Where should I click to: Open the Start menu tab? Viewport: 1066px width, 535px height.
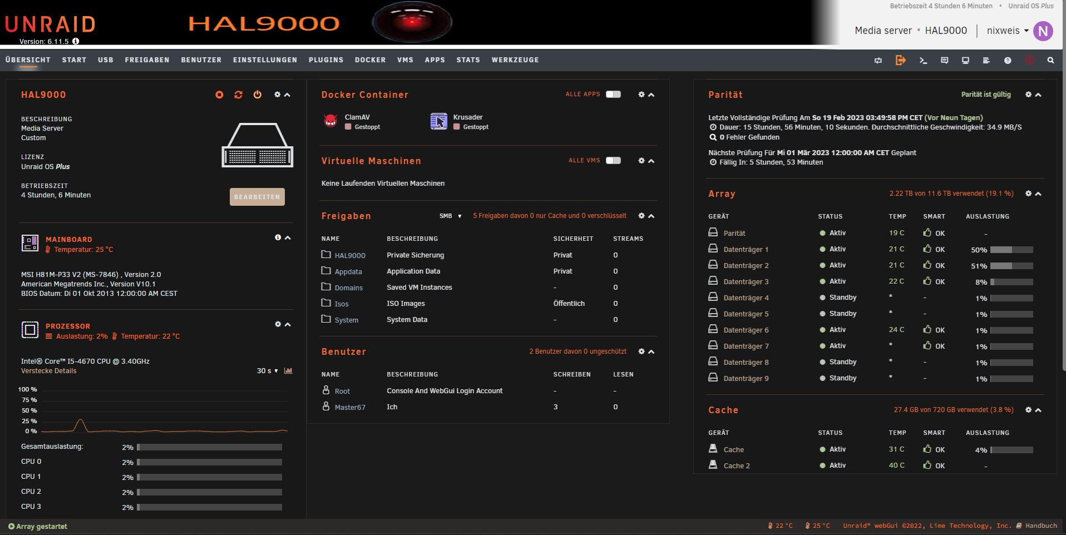point(74,60)
